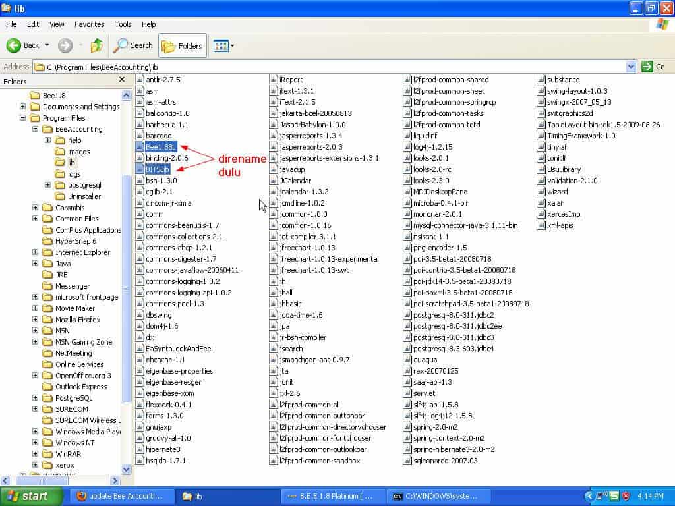This screenshot has height=506, width=675.
Task: Select the postgresql-8.3-603.jdbc4 file name
Action: coord(454,349)
